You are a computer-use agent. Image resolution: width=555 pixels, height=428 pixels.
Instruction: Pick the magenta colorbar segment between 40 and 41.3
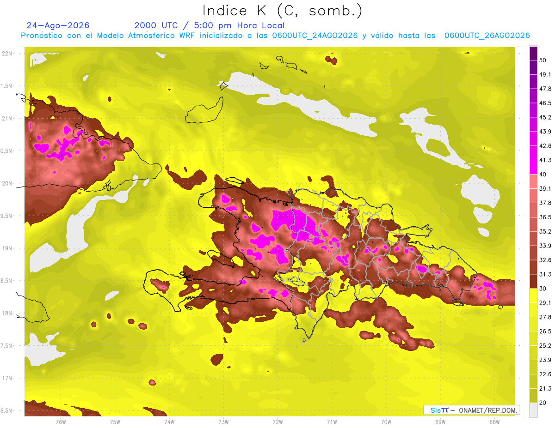(533, 167)
